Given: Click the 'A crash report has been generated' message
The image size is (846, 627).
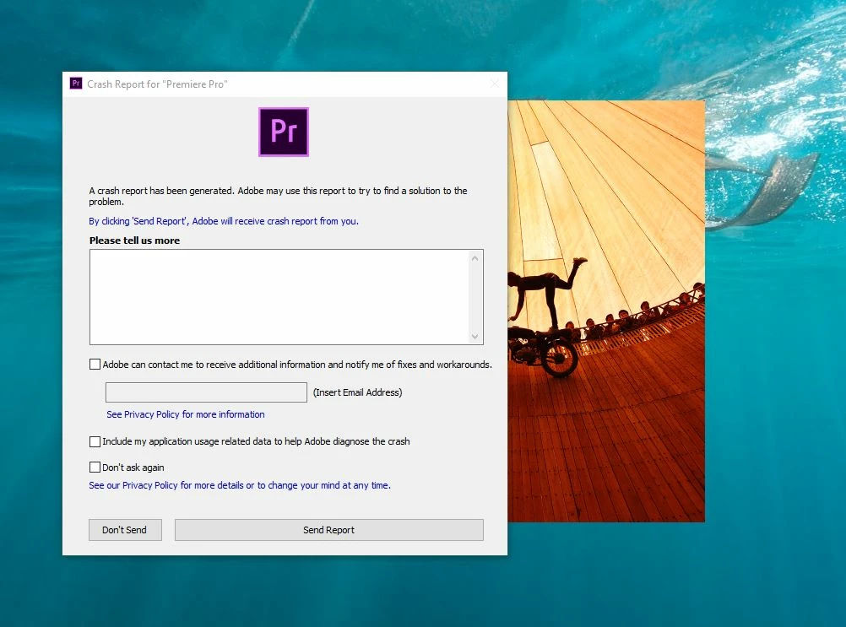Looking at the screenshot, I should pyautogui.click(x=278, y=197).
